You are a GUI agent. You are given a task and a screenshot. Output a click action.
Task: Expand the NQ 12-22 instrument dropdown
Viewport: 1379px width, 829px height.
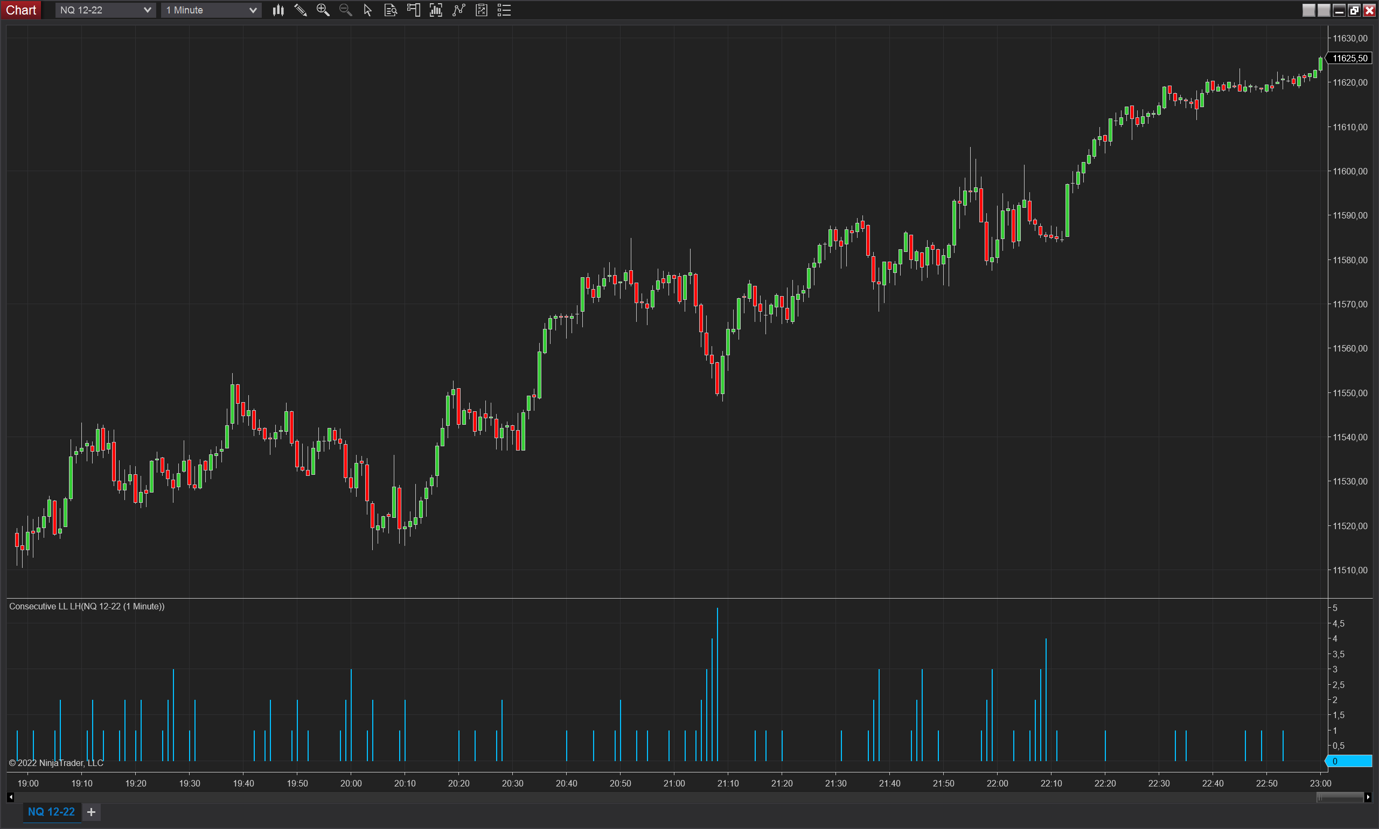[x=105, y=10]
